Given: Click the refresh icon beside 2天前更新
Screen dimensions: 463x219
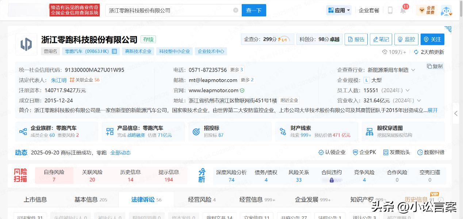Looking at the screenshot, I should [x=416, y=52].
